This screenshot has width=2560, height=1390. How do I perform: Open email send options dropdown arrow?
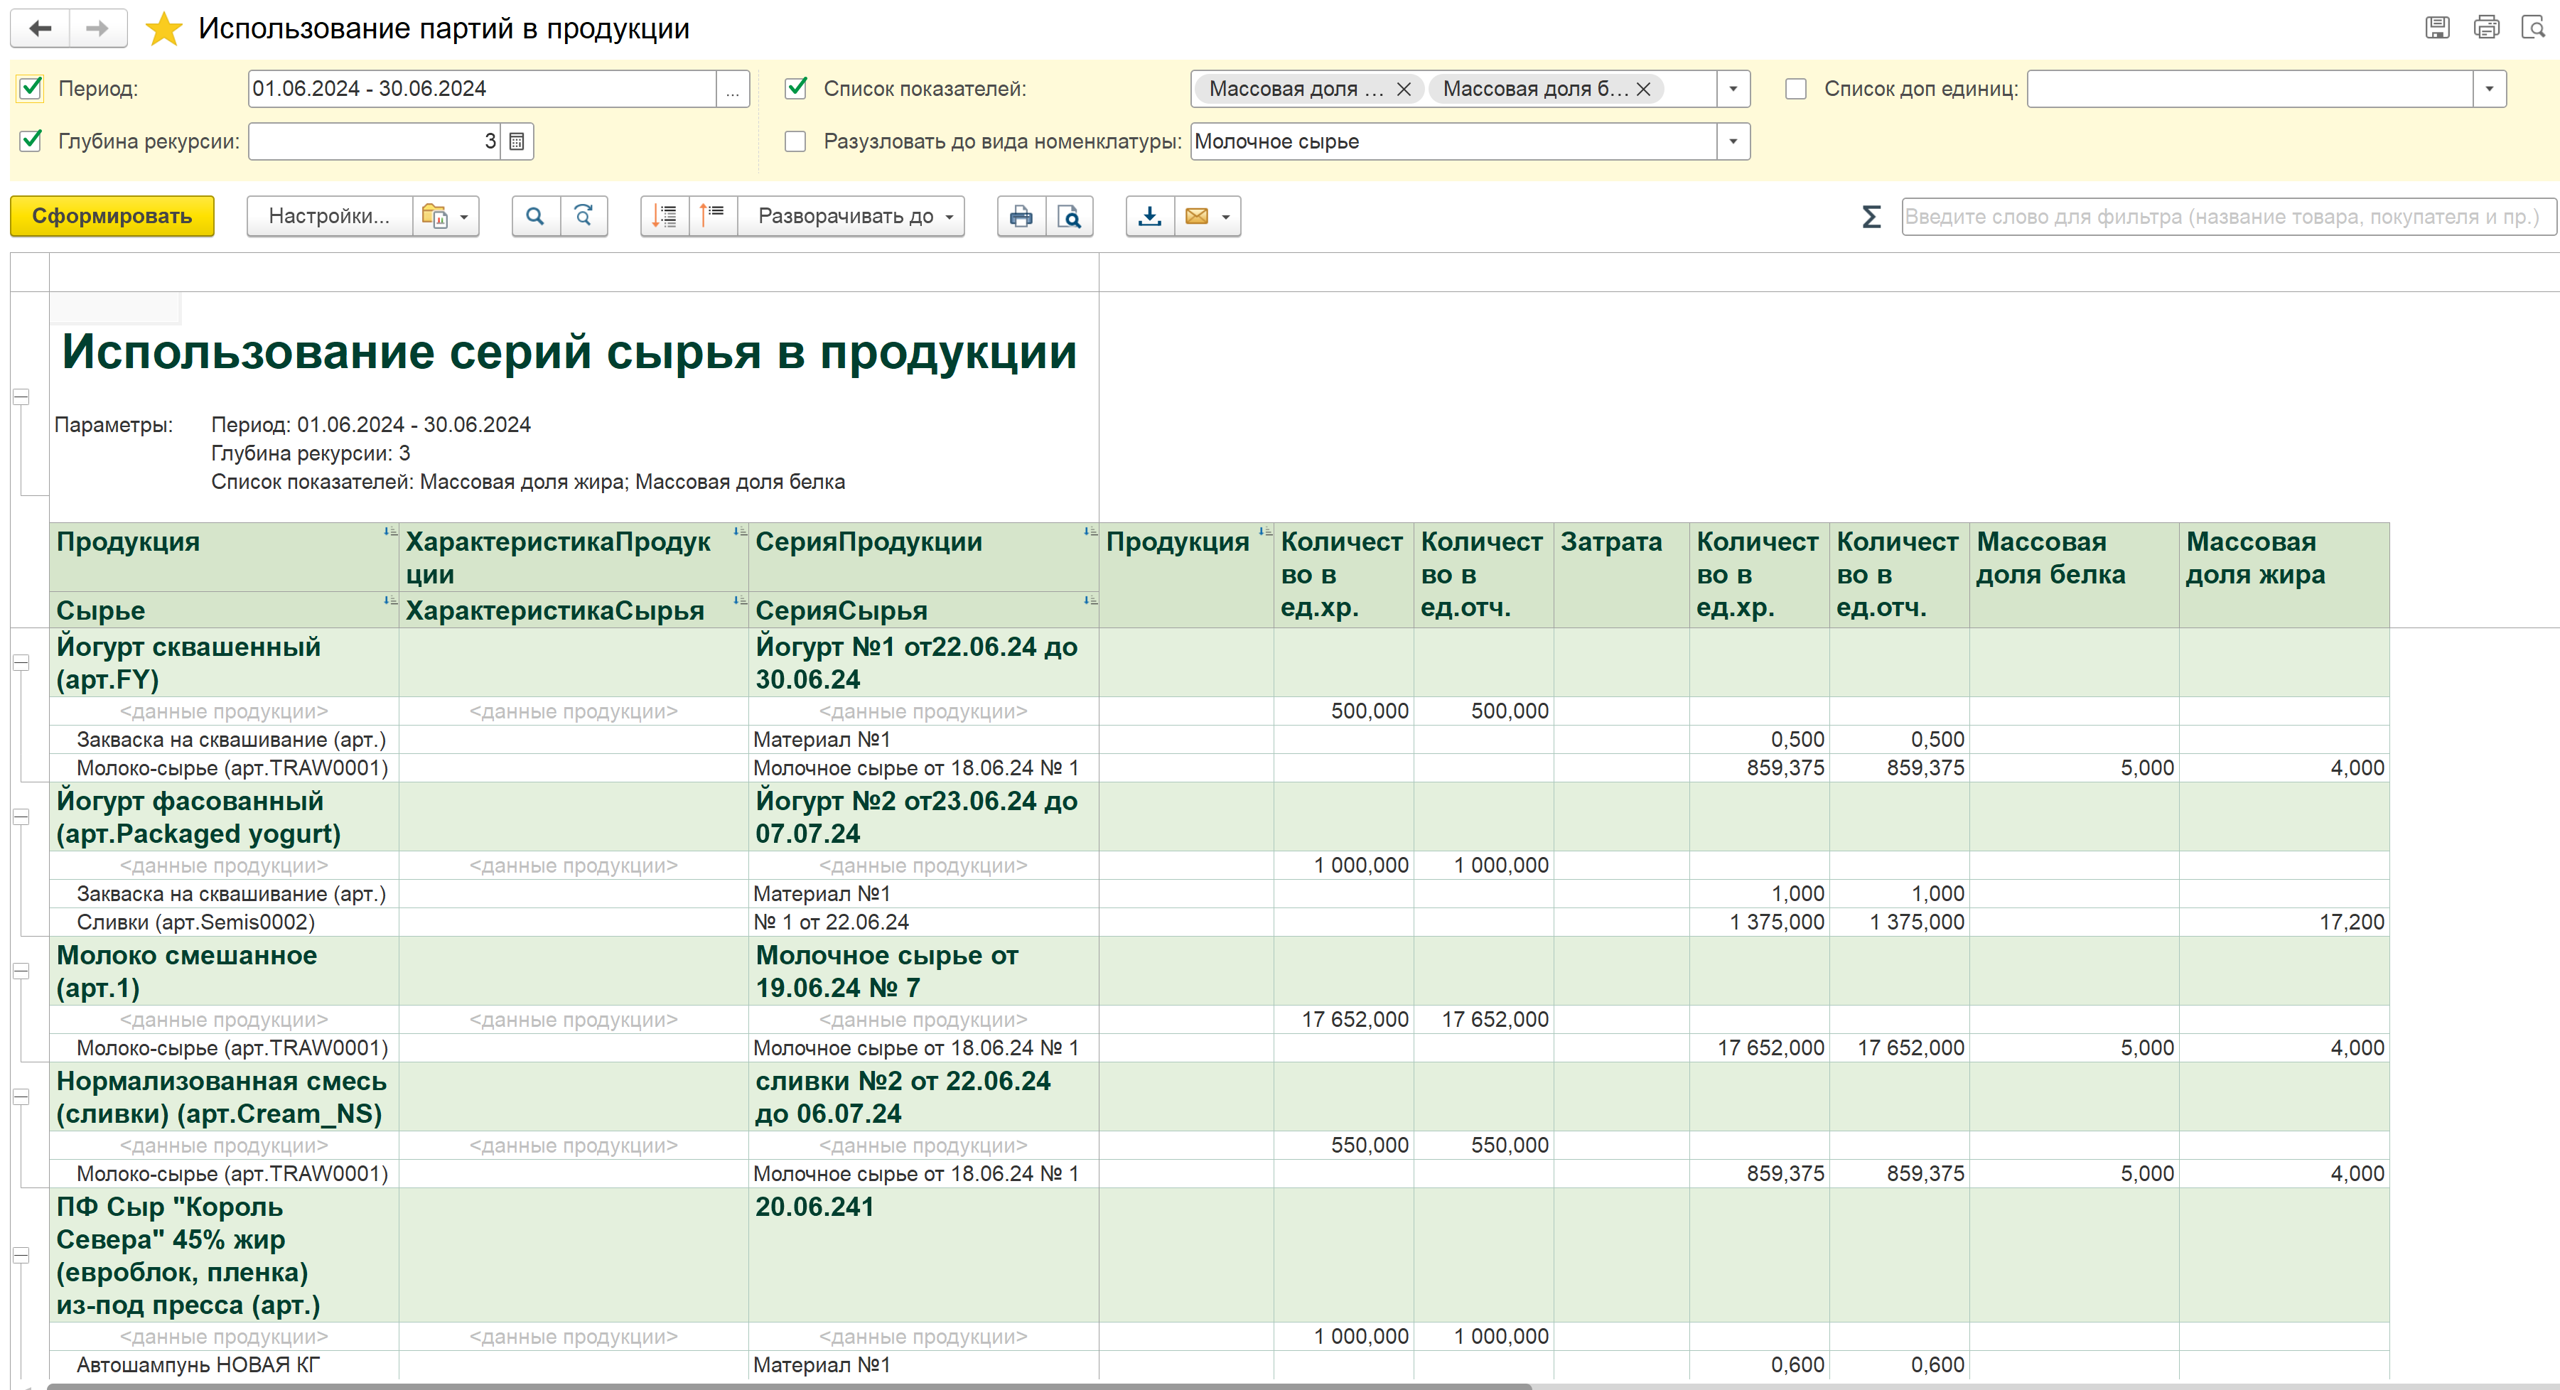[1226, 217]
